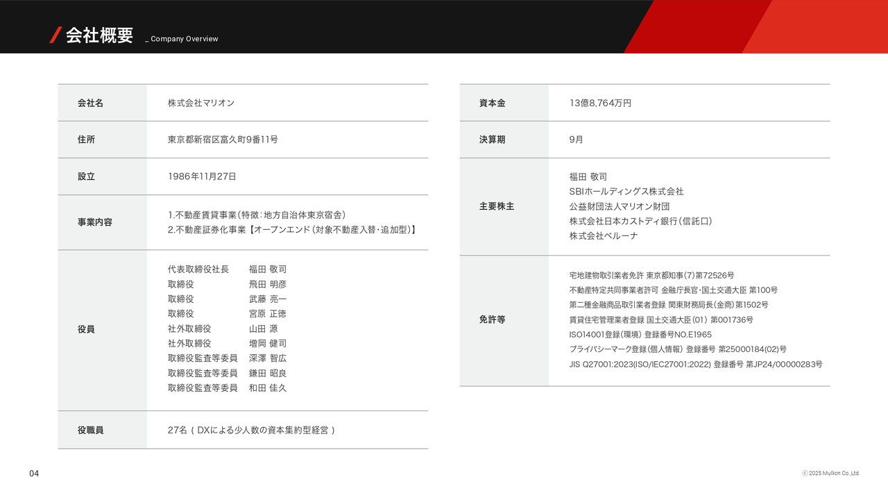Select the 会社名 row label
The height and width of the screenshot is (500, 888).
coord(90,103)
